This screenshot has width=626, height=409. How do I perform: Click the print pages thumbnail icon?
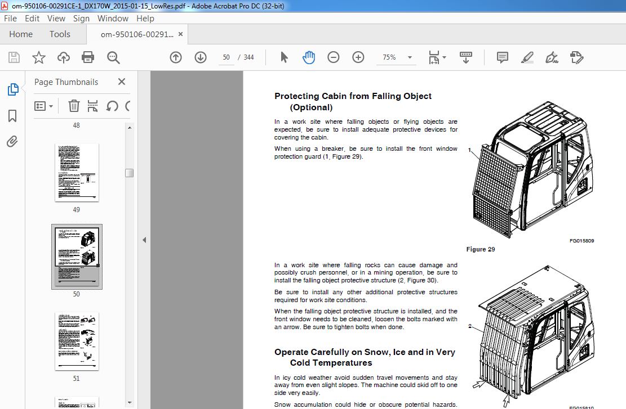pyautogui.click(x=92, y=106)
